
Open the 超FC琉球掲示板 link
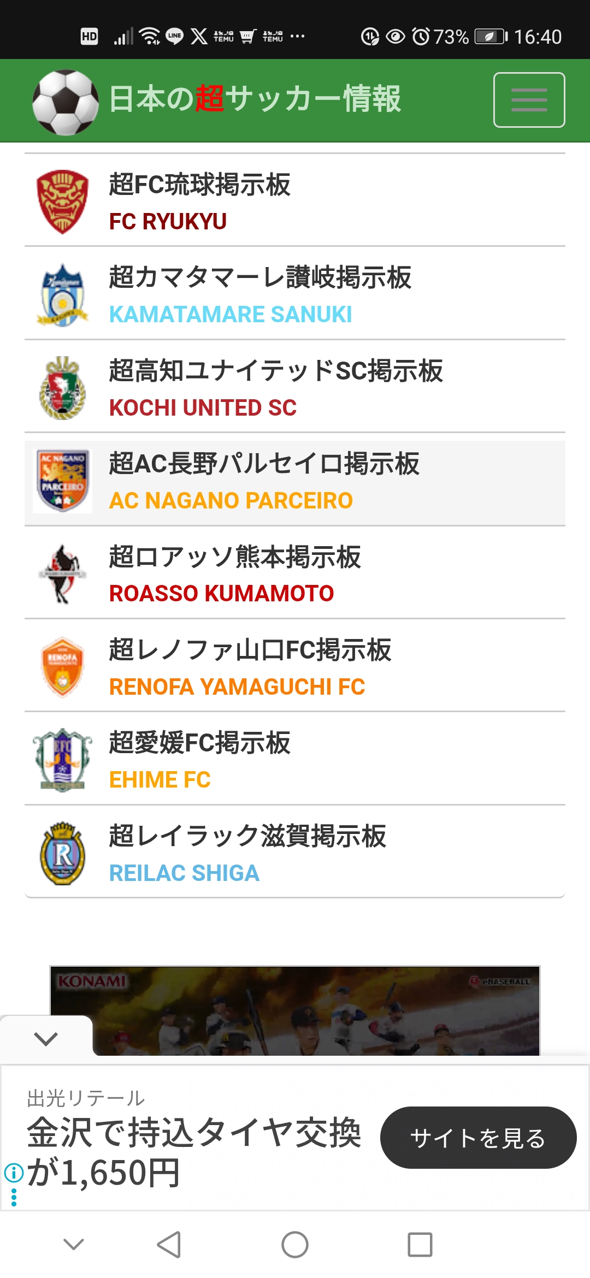(200, 185)
